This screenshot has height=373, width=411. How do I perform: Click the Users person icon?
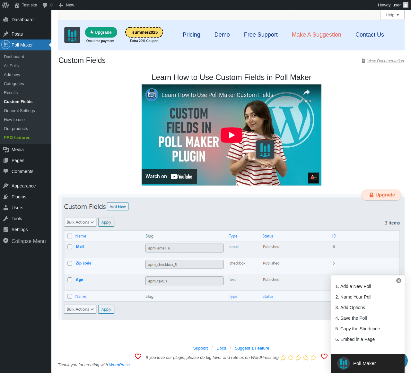point(6,208)
